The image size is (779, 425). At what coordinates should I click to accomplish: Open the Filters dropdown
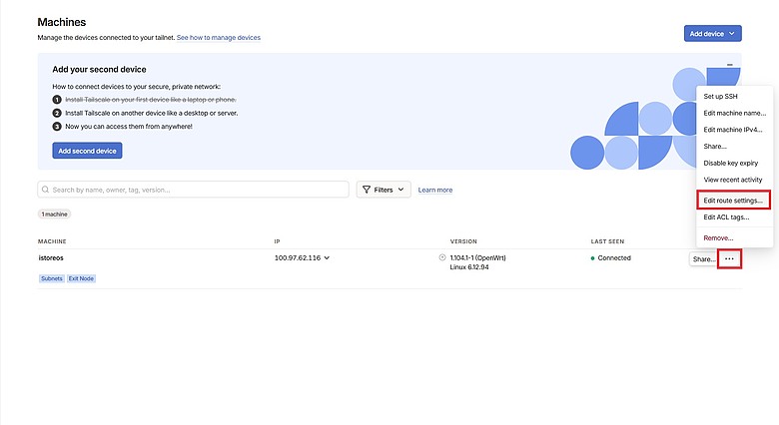tap(384, 190)
